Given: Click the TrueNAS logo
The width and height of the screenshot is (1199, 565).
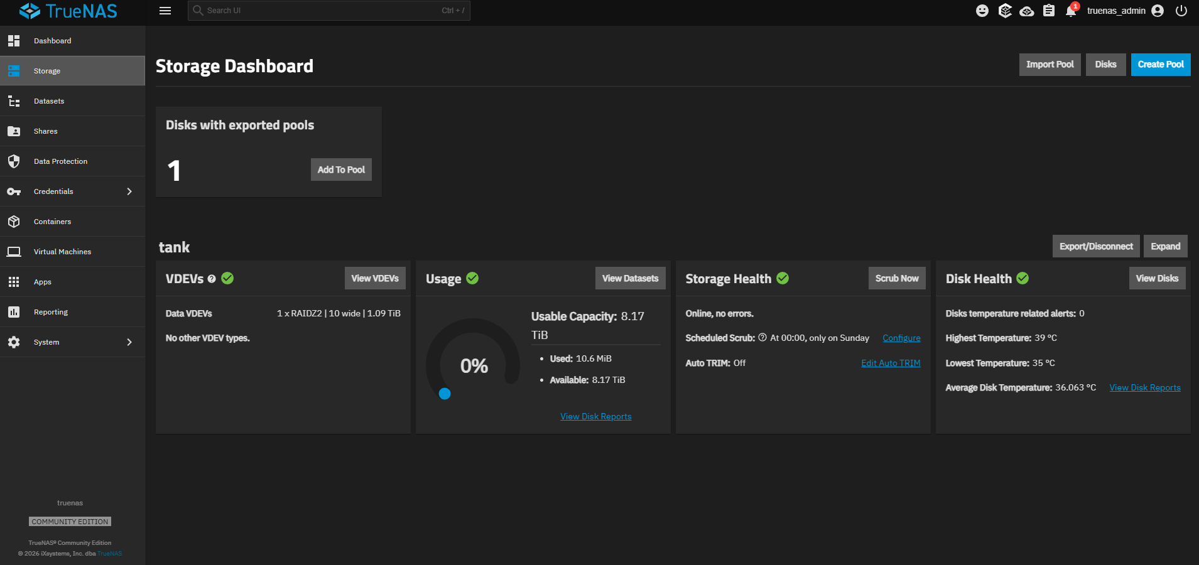Looking at the screenshot, I should pos(68,11).
